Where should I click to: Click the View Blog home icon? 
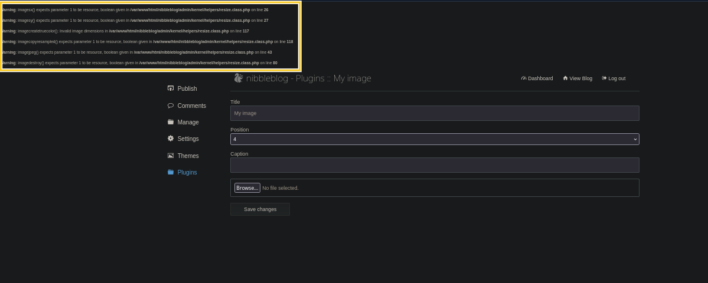[x=565, y=78]
